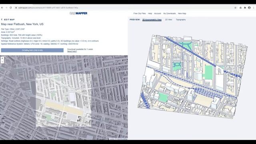Image resolution: width=256 pixels, height=144 pixels.
Task: Open My Downloads
Action: [170, 13]
